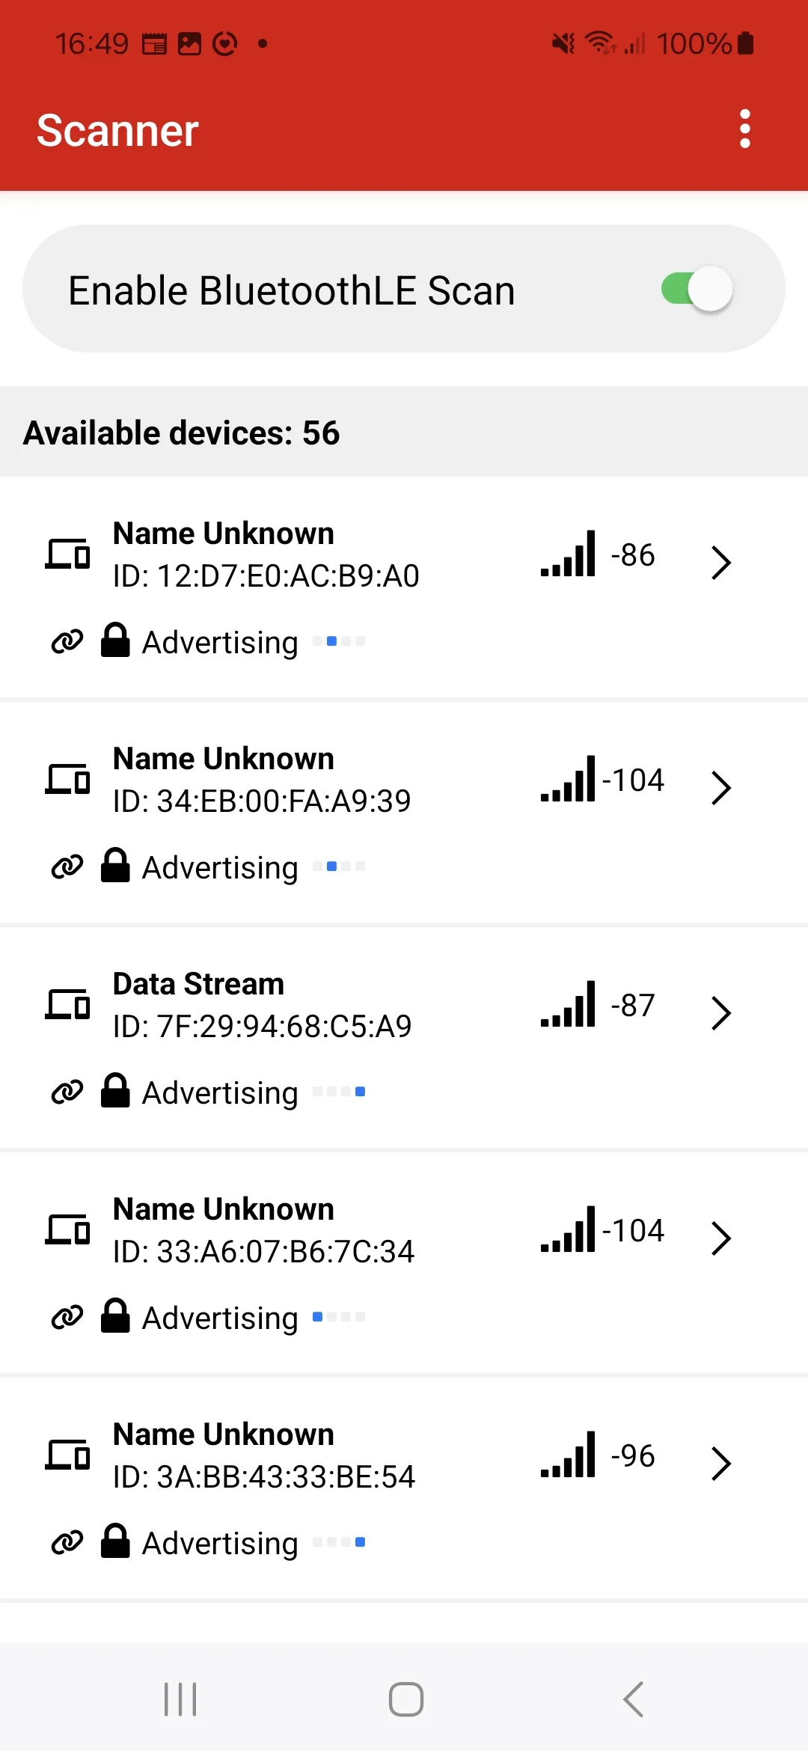Image resolution: width=808 pixels, height=1751 pixels.
Task: Open the three-dot overflow menu
Action: point(744,129)
